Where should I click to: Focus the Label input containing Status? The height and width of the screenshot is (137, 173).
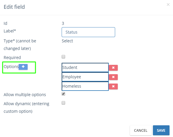tap(88, 32)
